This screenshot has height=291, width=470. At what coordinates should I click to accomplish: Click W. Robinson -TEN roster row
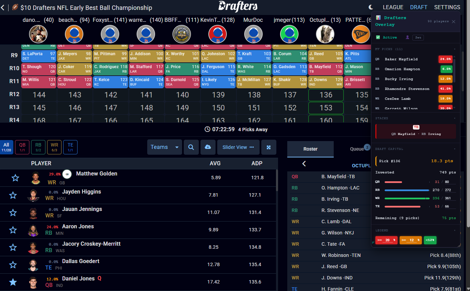[376, 255]
